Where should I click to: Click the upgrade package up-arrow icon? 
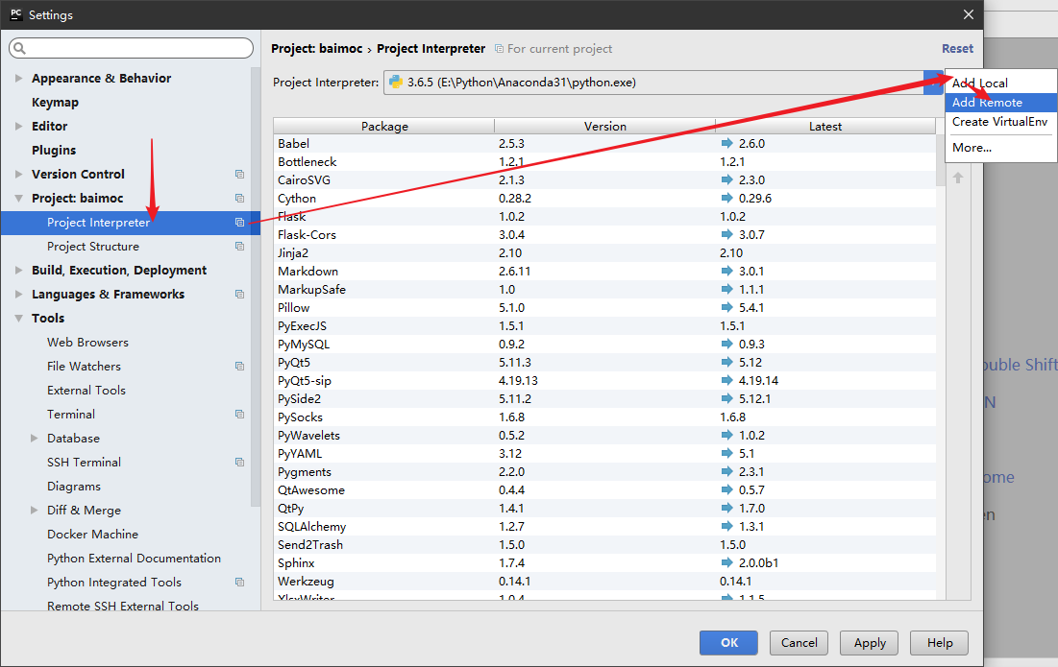coord(958,178)
